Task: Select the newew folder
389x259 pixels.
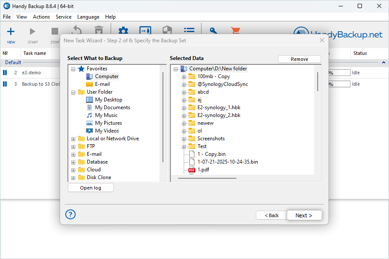Action: point(205,123)
